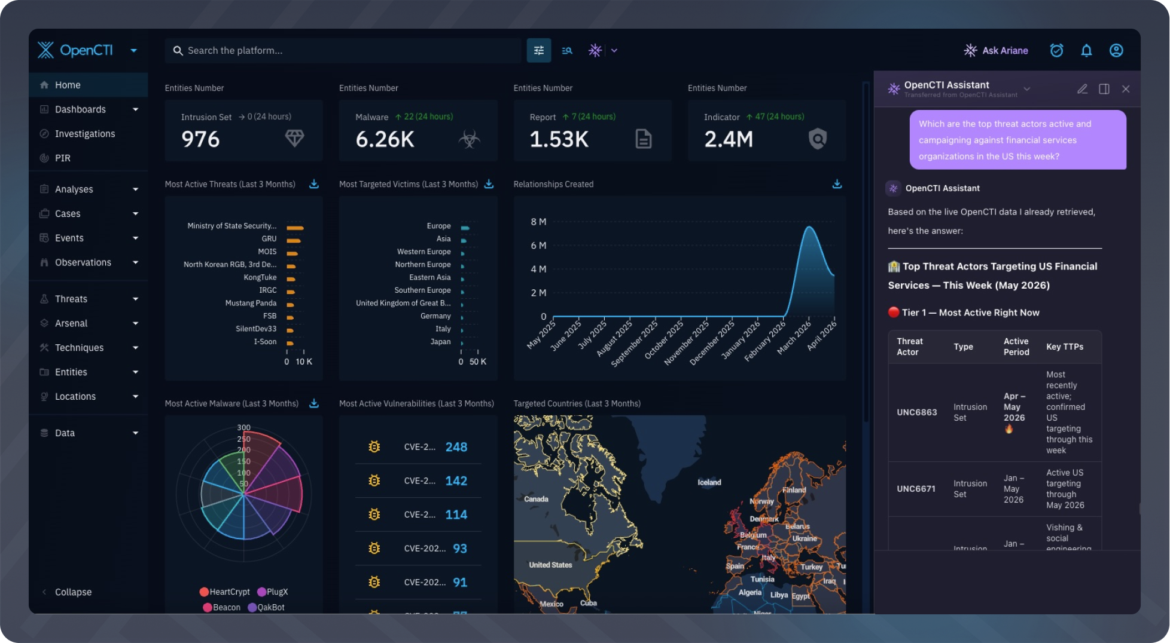The width and height of the screenshot is (1170, 643).
Task: Focus the Search the platform field
Action: [343, 51]
